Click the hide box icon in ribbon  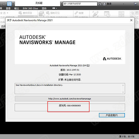coord(41,14)
